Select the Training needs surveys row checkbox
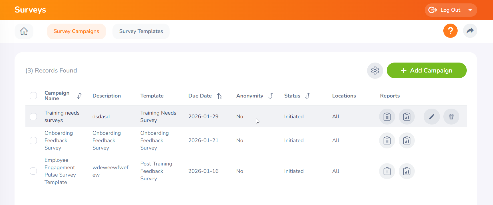Viewport: 493px width, 205px height. (x=33, y=117)
